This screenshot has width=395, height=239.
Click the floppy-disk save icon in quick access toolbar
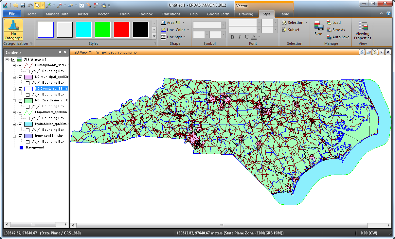click(23, 5)
